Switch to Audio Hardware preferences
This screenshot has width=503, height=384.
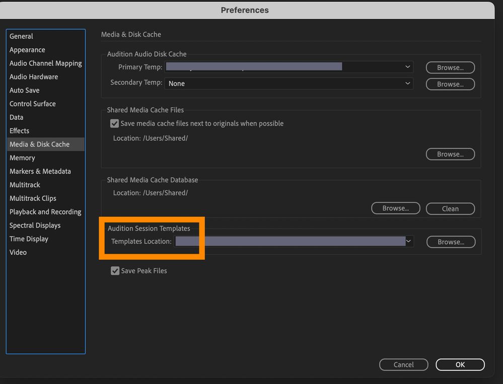tap(34, 77)
